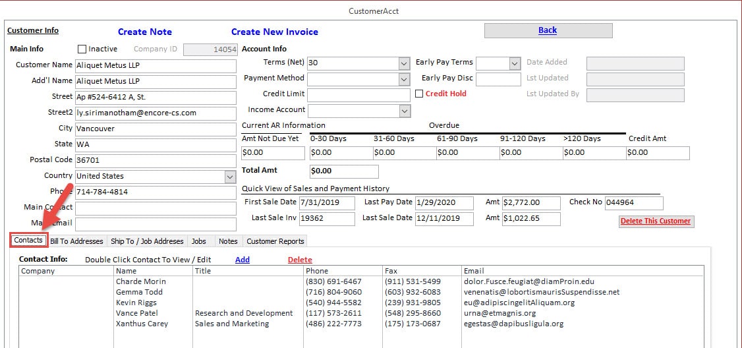
Task: Select contact row Kevin Riggs
Action: point(361,303)
